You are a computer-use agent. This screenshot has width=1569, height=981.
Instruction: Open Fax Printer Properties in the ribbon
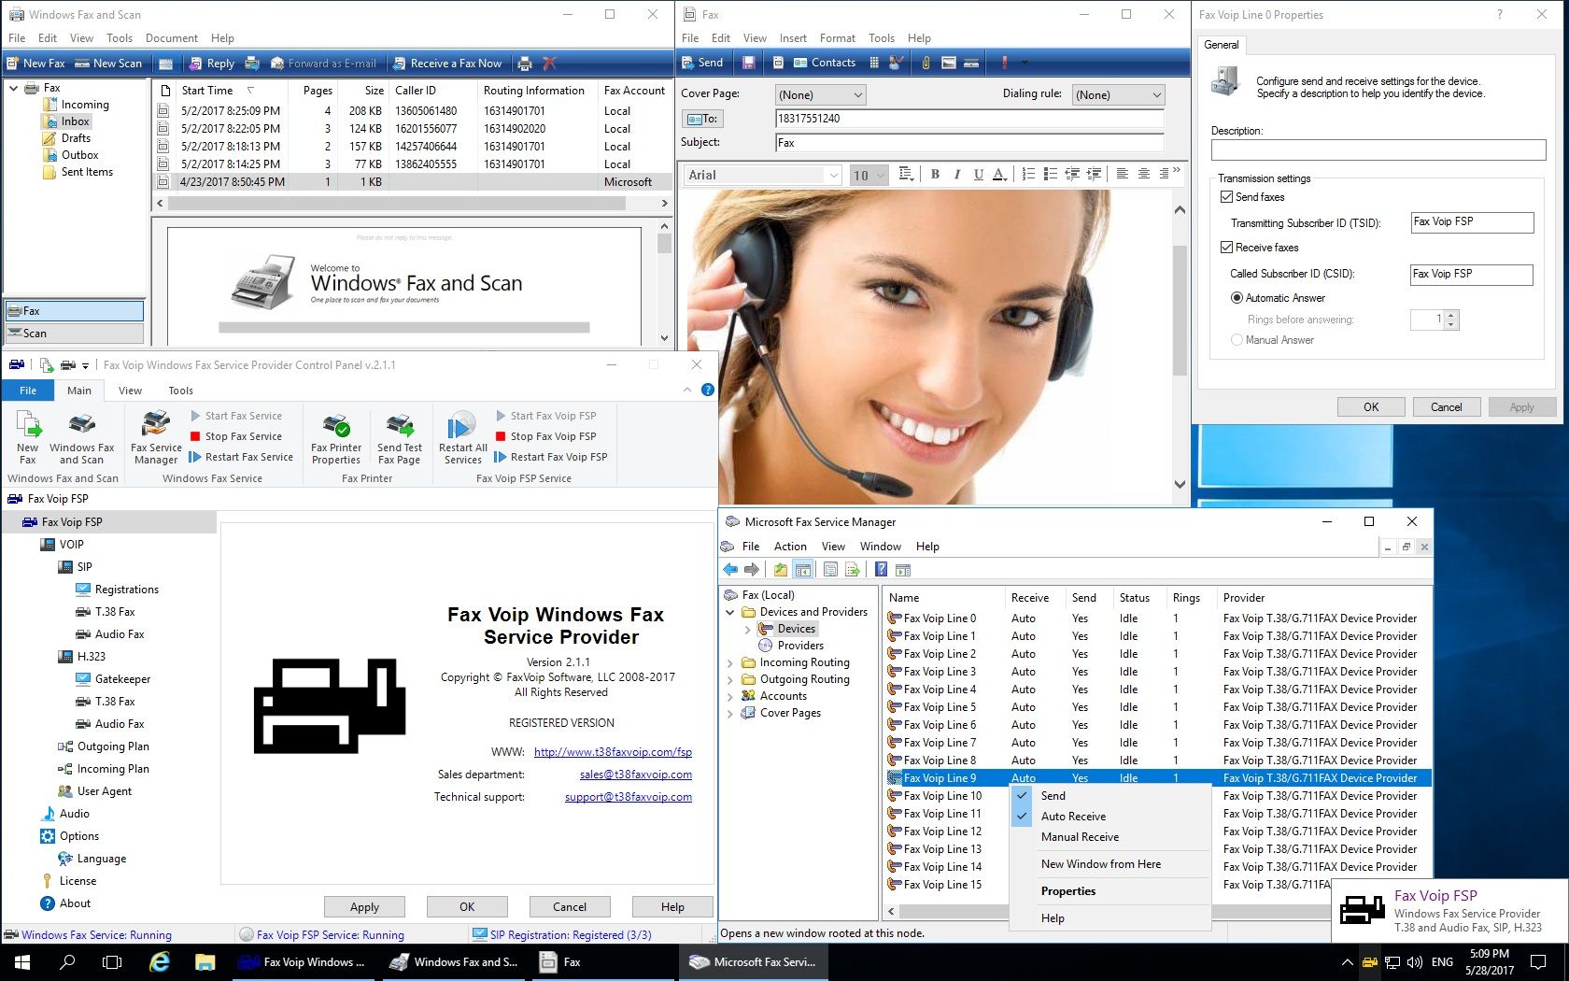[x=336, y=437]
